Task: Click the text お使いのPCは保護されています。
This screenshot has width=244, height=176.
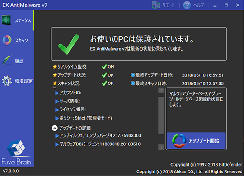Action: click(142, 39)
